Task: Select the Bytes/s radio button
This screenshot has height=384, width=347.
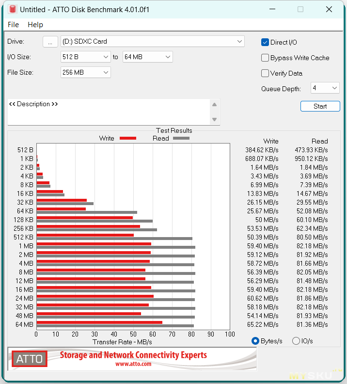Action: click(x=255, y=341)
